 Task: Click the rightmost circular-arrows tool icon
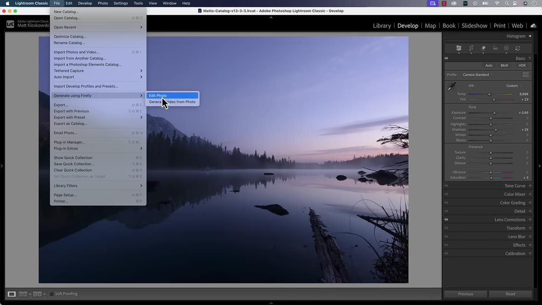coord(518,48)
